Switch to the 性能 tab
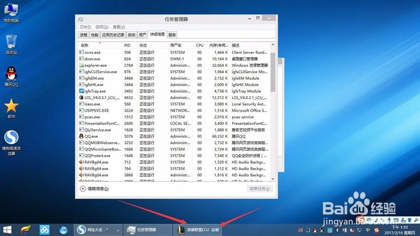420x236 pixels. click(94, 35)
